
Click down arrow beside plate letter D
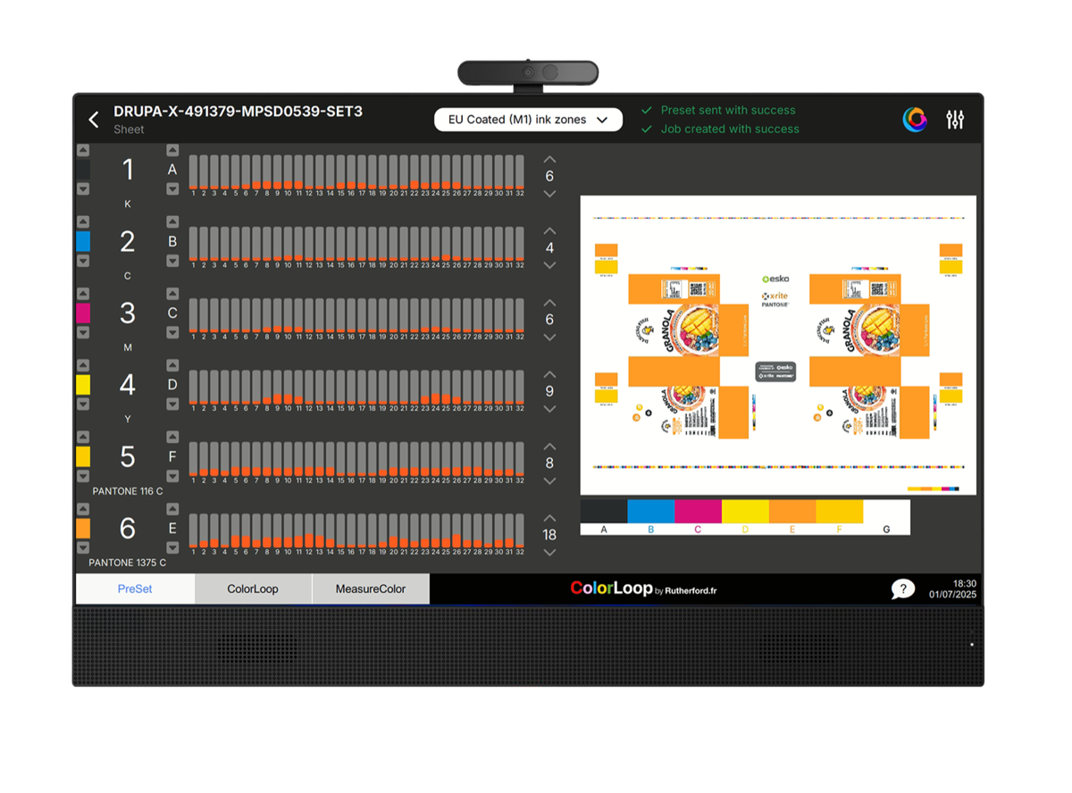pos(172,404)
